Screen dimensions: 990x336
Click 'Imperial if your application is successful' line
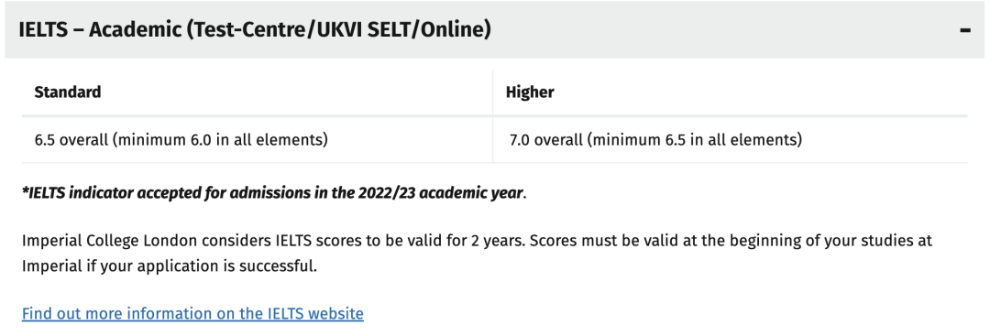pyautogui.click(x=170, y=266)
